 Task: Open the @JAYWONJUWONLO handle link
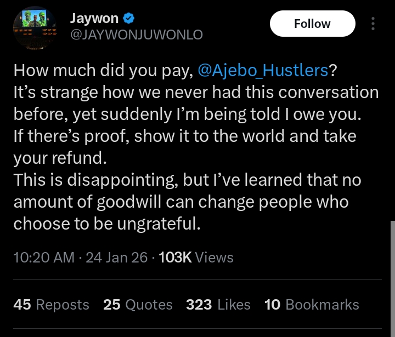(x=136, y=34)
